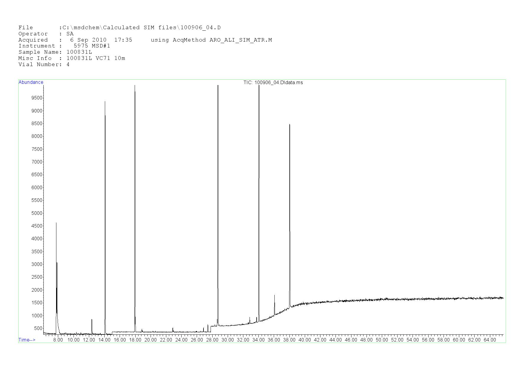Viewport: 518px width, 366px height.
Task: Click the Misc Info VC71 10m line
Action: coord(71,58)
